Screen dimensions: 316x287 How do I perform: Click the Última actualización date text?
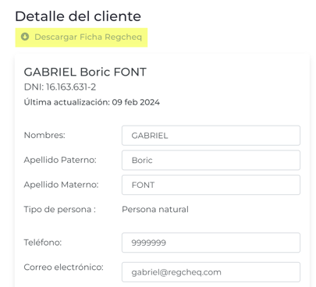coord(92,102)
